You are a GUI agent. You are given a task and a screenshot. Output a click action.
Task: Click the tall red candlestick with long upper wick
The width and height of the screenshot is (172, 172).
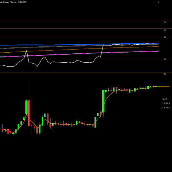(x=29, y=113)
